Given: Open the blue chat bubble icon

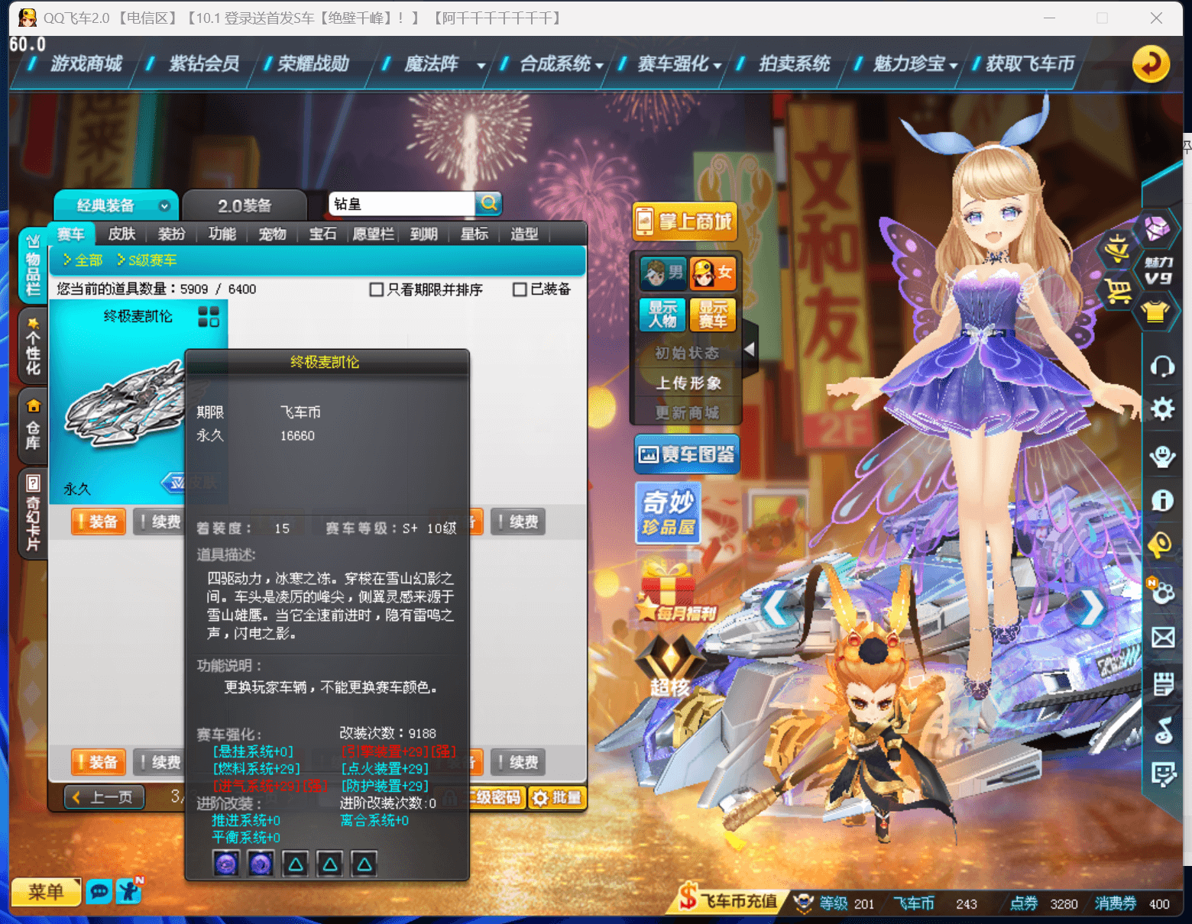Looking at the screenshot, I should [x=99, y=891].
